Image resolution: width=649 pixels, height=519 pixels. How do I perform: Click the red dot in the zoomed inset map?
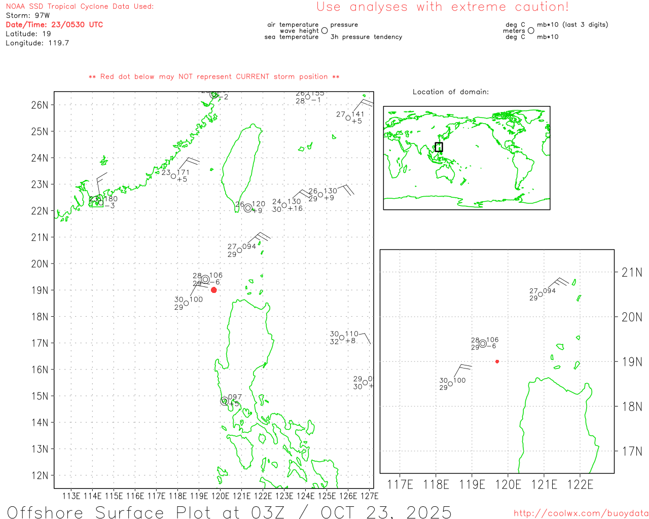pyautogui.click(x=497, y=361)
